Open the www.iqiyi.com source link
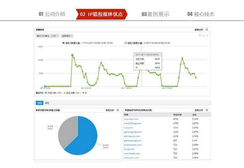Image resolution: width=244 pixels, height=168 pixels. 131,119
